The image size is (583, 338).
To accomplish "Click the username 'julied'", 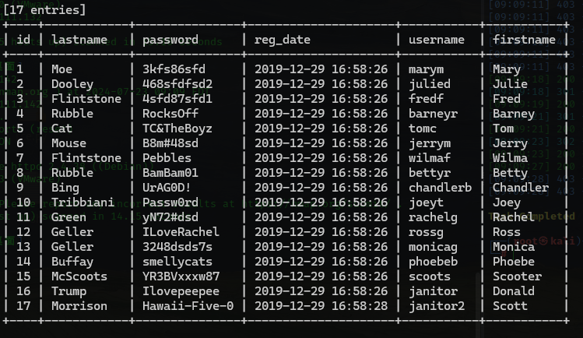I will click(429, 84).
